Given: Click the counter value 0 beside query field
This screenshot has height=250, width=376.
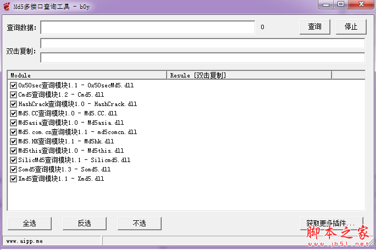Looking at the screenshot, I should pos(262,27).
